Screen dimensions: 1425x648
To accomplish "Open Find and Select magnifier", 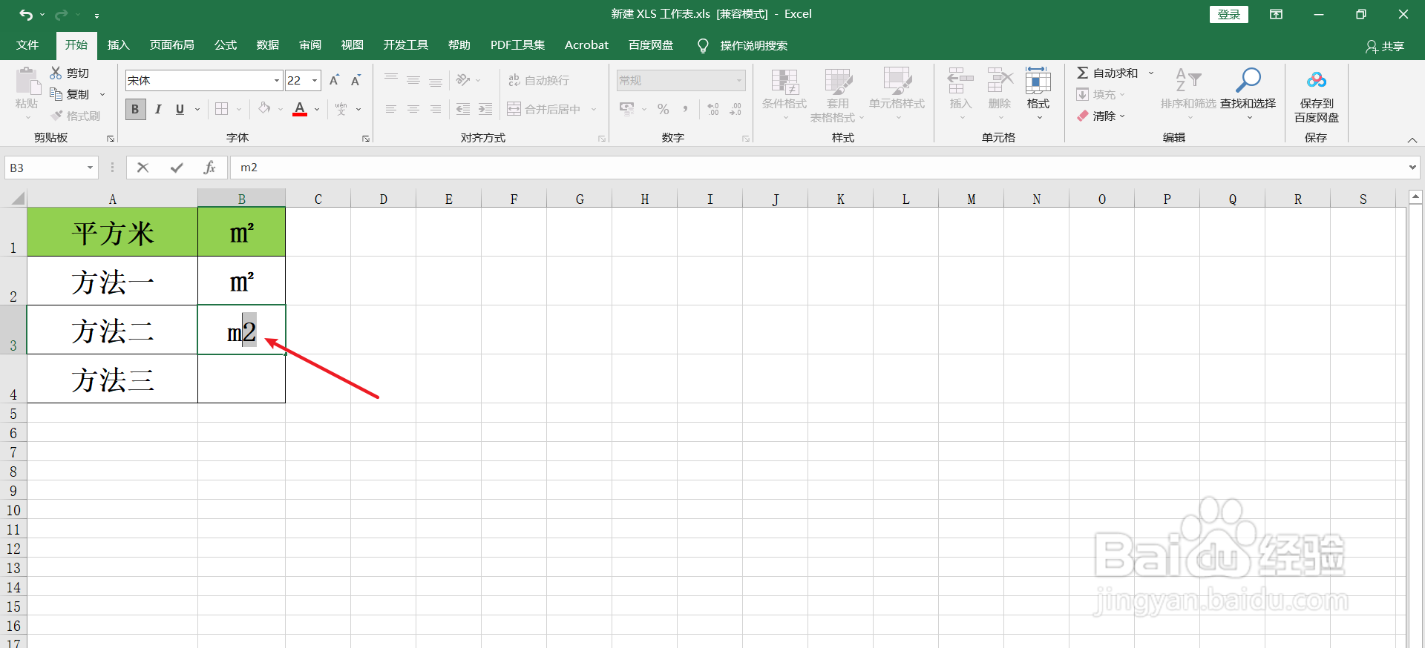I will click(x=1248, y=80).
